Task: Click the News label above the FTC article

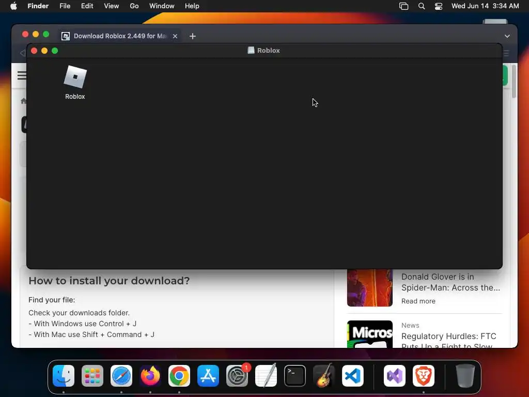Action: pos(410,326)
